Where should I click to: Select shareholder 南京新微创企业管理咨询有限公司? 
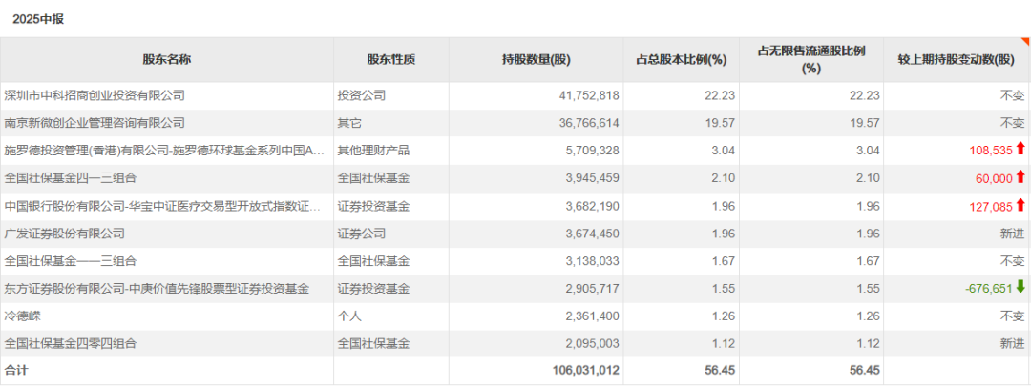95,123
